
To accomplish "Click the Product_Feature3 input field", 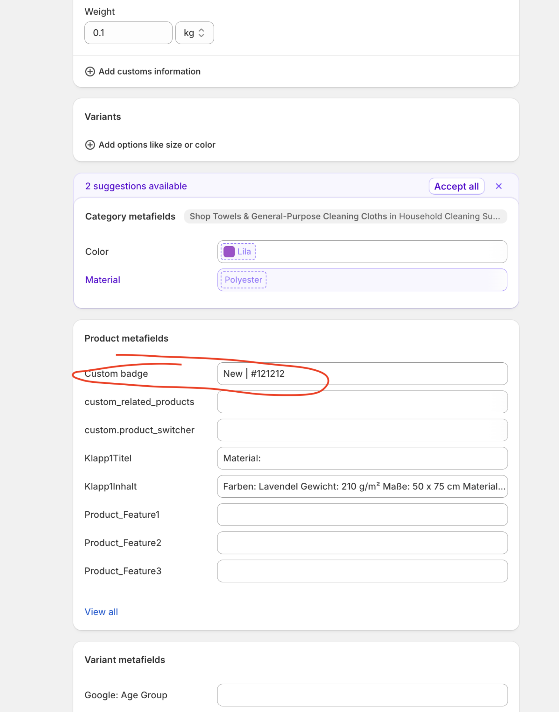I will (362, 571).
